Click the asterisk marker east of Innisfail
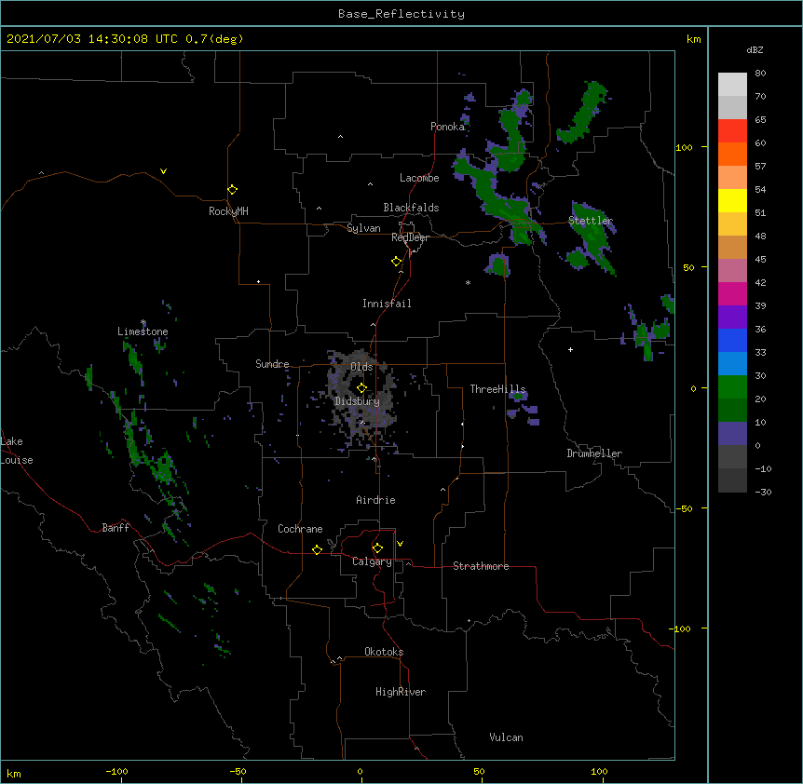 [x=468, y=282]
